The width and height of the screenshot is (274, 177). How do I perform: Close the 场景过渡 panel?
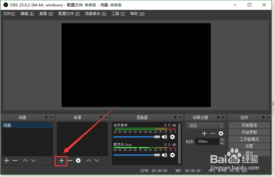pyautogui.click(x=223, y=117)
